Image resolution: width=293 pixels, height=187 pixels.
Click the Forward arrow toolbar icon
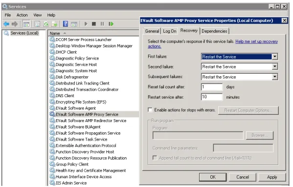pyautogui.click(x=15, y=24)
